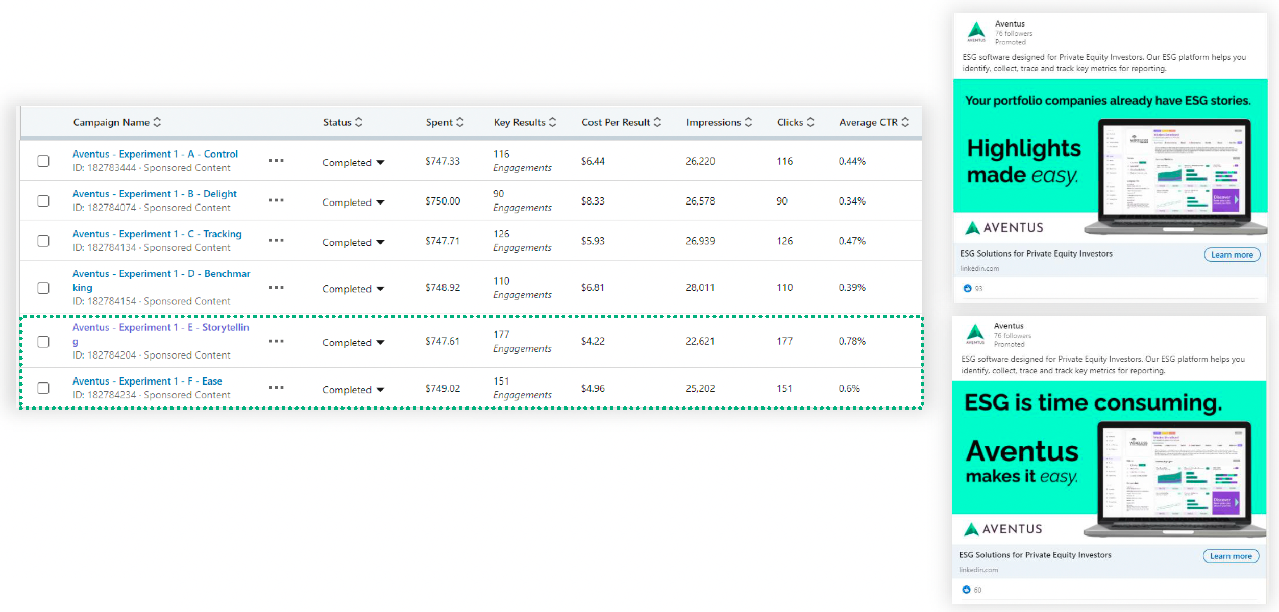
Task: Sort table by Impressions arrows
Action: [x=748, y=122]
